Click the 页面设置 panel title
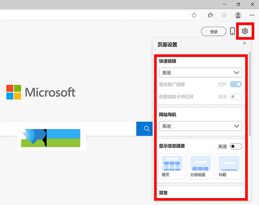 [167, 44]
